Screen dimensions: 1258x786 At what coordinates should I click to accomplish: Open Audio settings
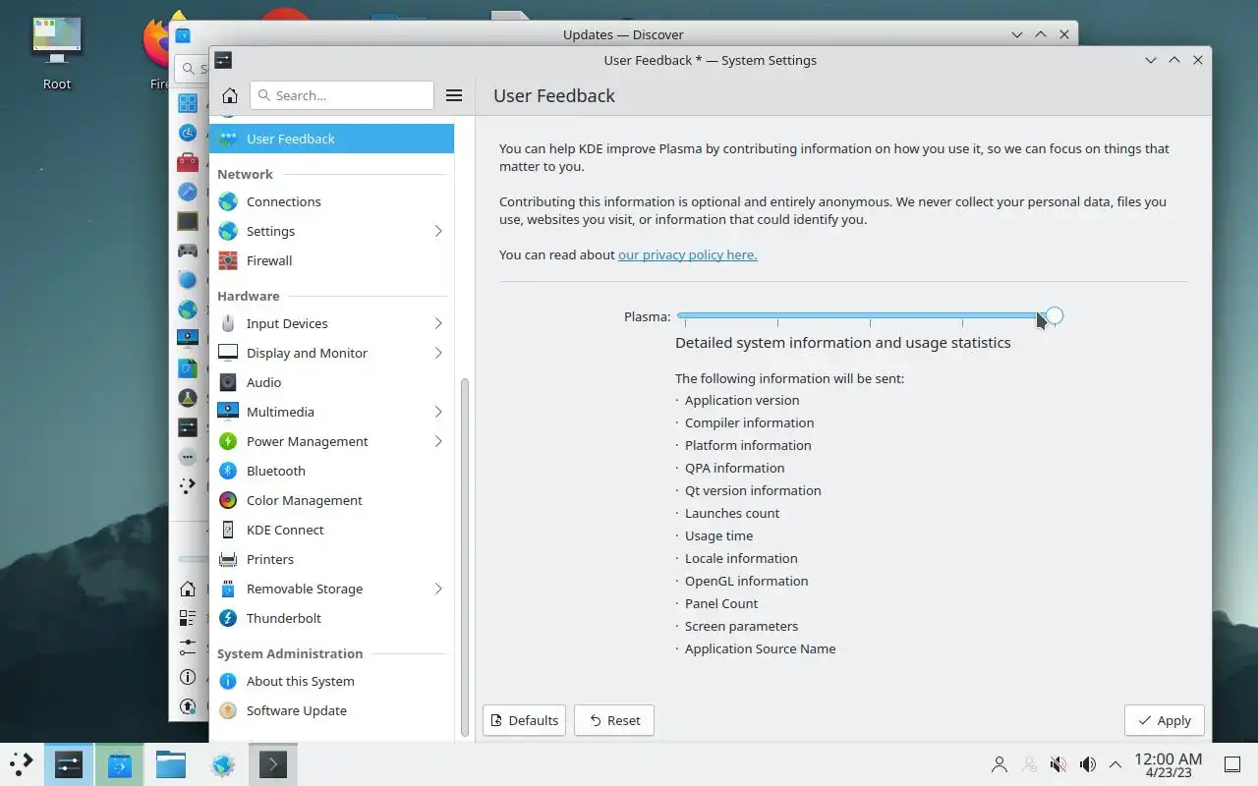[x=331, y=382]
